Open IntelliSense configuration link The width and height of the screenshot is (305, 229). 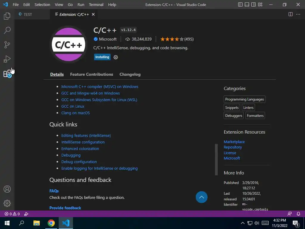(83, 142)
